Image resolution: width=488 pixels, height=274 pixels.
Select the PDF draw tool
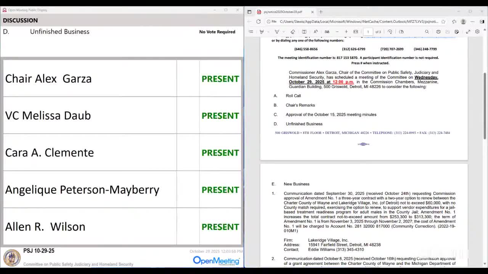(277, 32)
